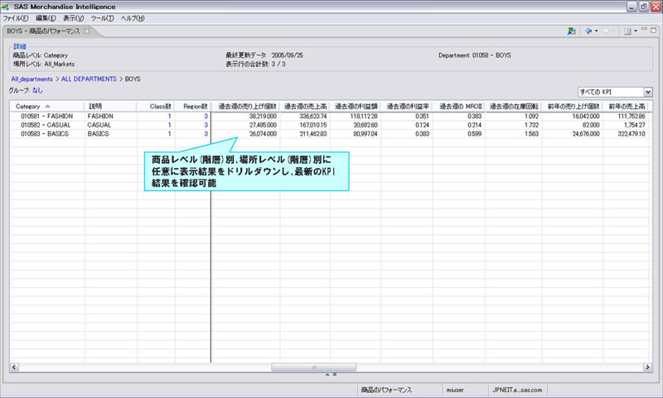Close the BOYS 商品のパフォーマンス tab
Screen dimensions: 663x398
[x=87, y=31]
